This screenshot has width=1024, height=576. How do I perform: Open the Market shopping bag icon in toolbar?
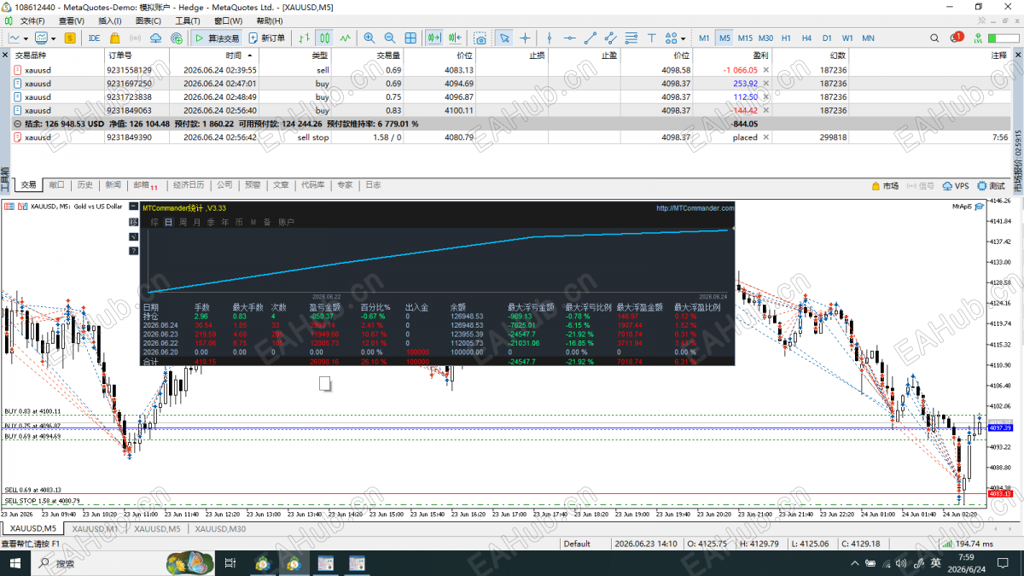coord(114,38)
